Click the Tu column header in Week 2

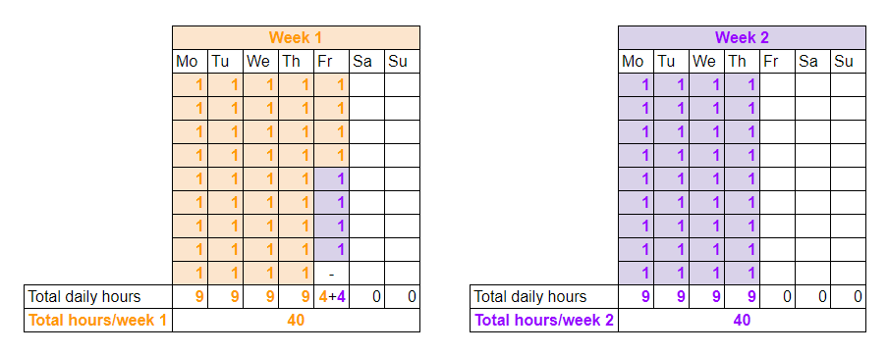click(672, 61)
